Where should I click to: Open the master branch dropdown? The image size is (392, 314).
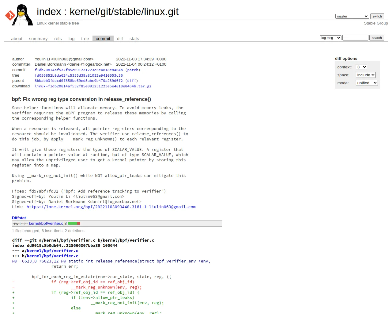click(352, 16)
